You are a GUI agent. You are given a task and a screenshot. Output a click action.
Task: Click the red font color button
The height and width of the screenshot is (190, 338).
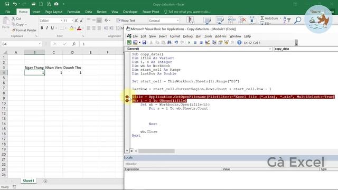pos(79,28)
